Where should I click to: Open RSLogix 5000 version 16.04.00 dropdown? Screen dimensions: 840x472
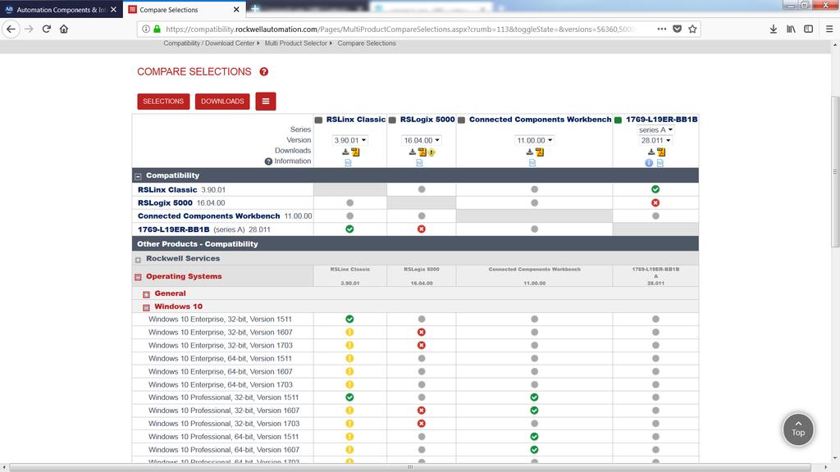coord(422,140)
